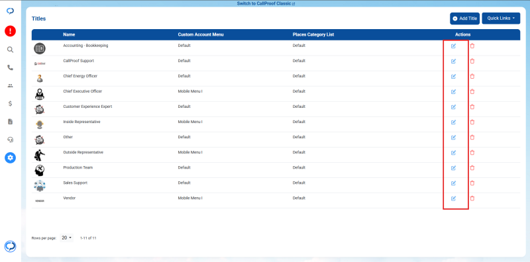Edit the Chief Executive Officer title
530x262 pixels.
(x=454, y=91)
